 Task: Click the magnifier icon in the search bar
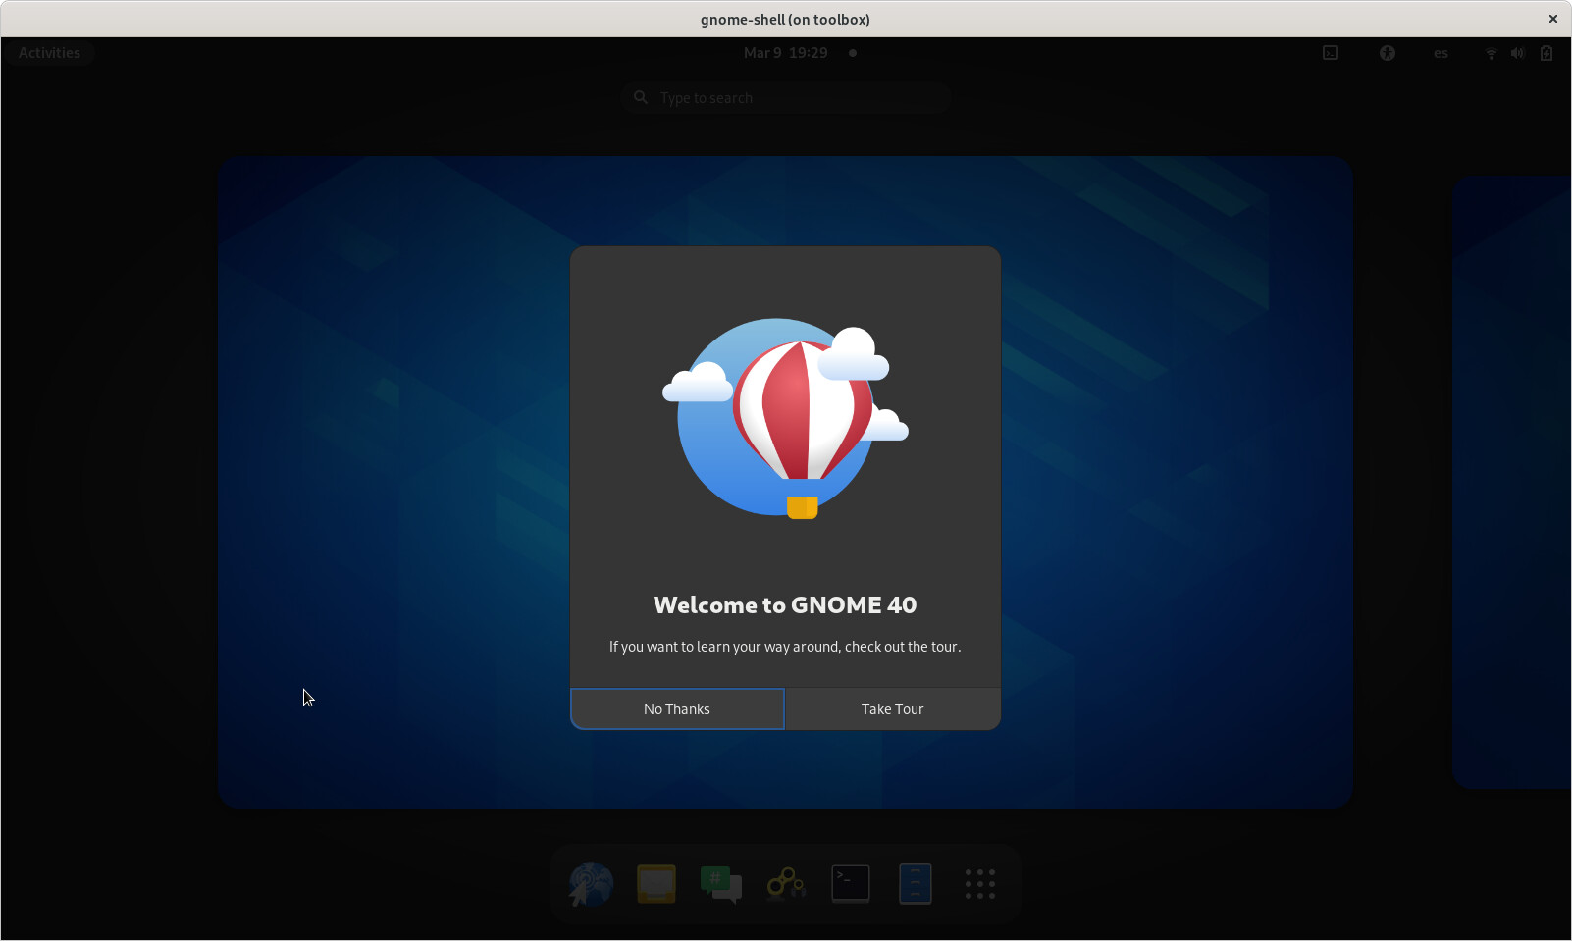(x=641, y=97)
